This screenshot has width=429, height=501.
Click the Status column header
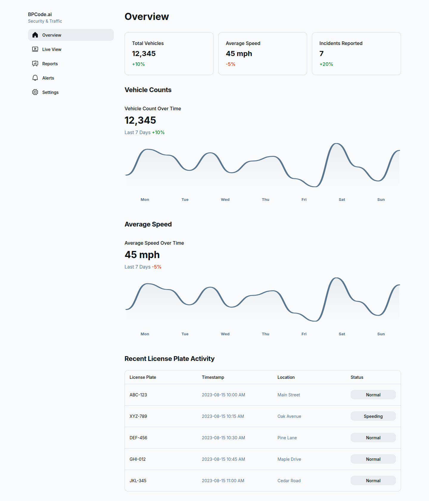(x=357, y=377)
